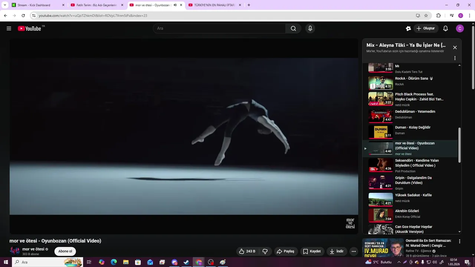Open the YouTube hamburger guide menu
Viewport: 475px width, 267px height.
9,29
